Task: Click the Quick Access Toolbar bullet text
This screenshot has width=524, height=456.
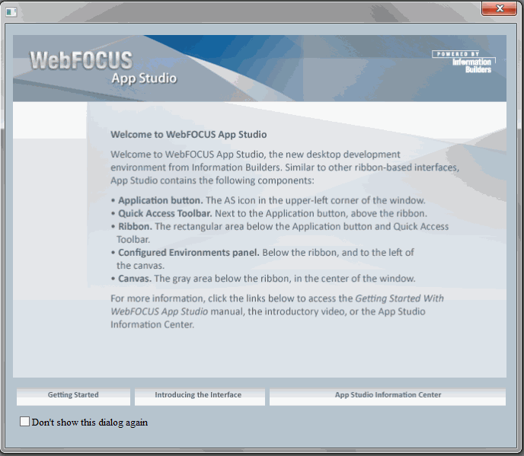Action: coord(270,213)
